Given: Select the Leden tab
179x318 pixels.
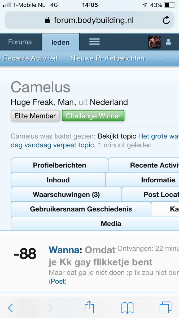Looking at the screenshot, I should 60,42.
